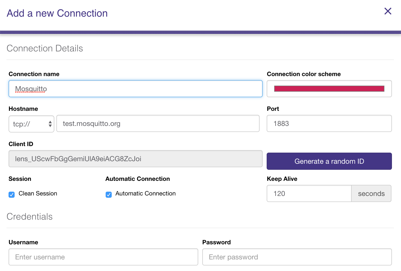The height and width of the screenshot is (271, 401).
Task: Click the Credentials section heading
Action: point(30,217)
